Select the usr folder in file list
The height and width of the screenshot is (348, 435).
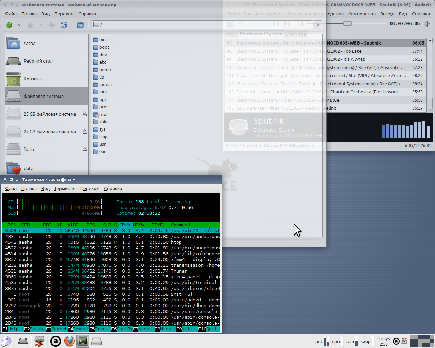point(100,144)
